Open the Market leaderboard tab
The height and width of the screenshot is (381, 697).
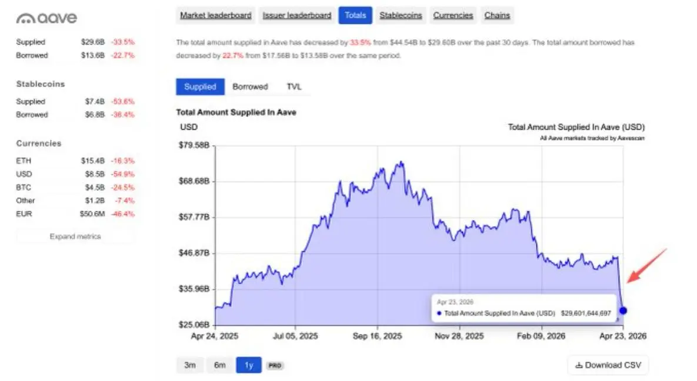pyautogui.click(x=216, y=15)
